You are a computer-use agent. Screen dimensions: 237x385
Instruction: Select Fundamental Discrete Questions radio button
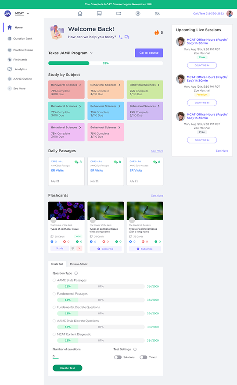click(54, 307)
